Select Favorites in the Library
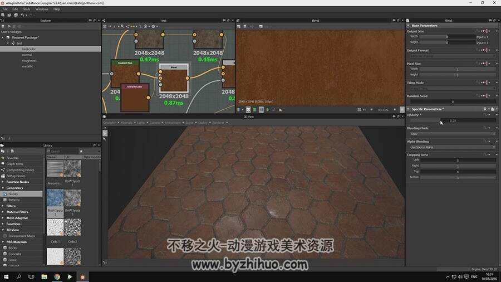This screenshot has height=282, width=501. tap(12, 158)
